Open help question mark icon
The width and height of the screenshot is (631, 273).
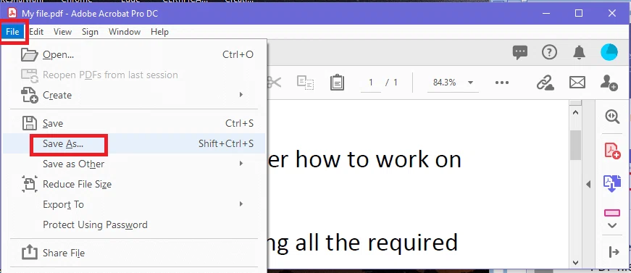click(549, 52)
